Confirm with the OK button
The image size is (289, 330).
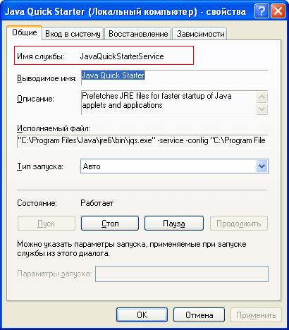pos(142,315)
